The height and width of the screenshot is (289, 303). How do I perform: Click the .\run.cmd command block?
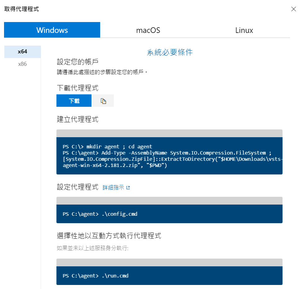tap(169, 276)
